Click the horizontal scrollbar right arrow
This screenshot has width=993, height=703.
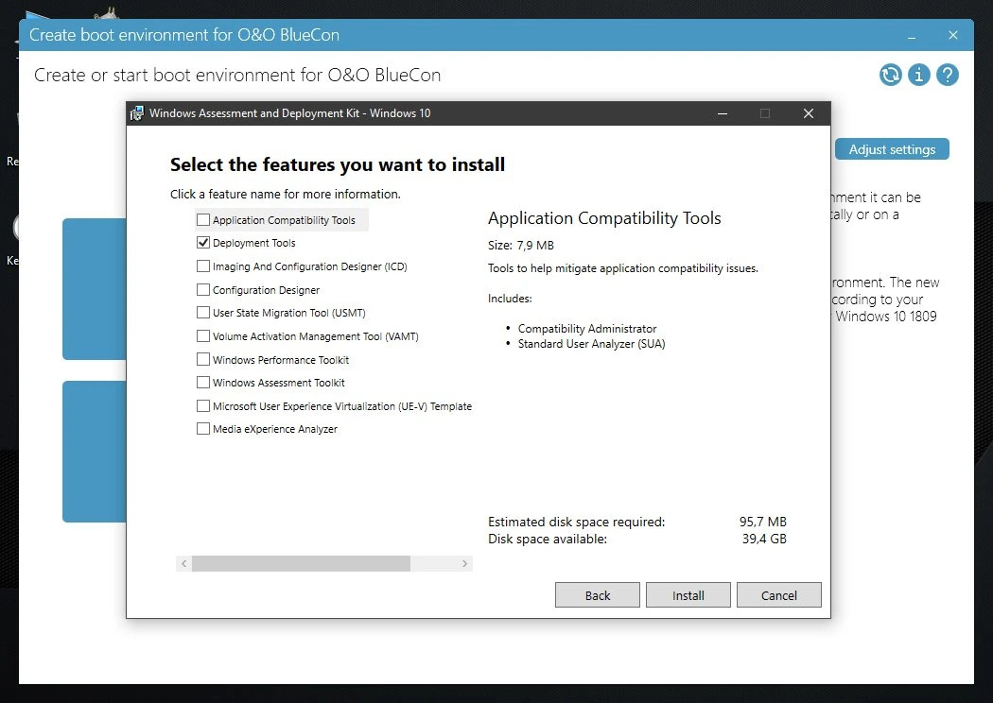click(x=465, y=563)
